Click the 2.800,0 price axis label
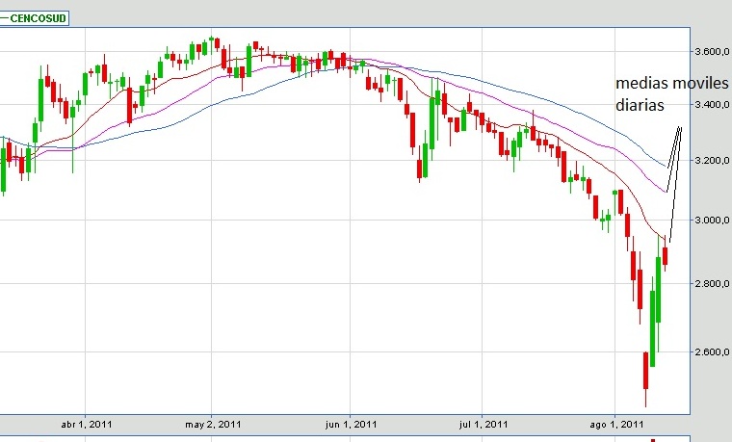This screenshot has width=732, height=442. (x=713, y=283)
